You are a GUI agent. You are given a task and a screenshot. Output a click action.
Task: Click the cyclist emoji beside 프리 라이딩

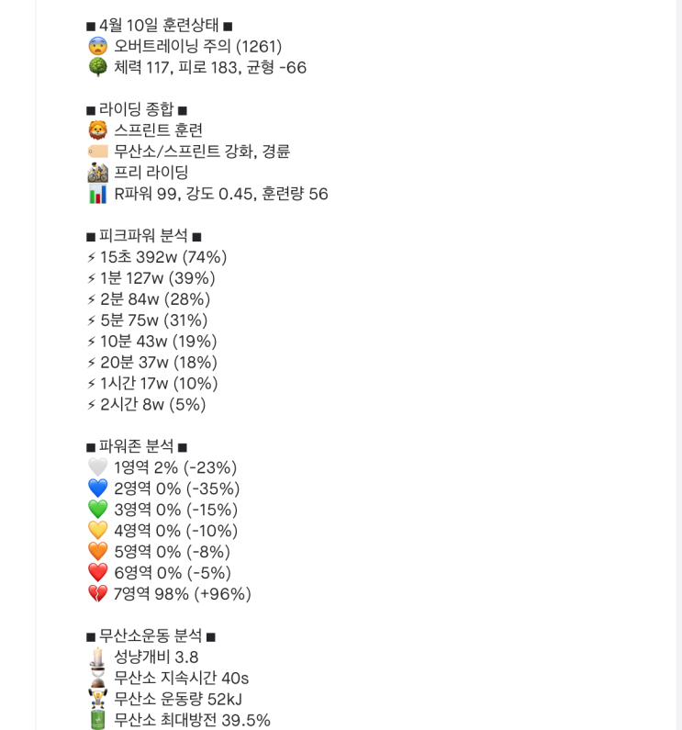point(97,173)
